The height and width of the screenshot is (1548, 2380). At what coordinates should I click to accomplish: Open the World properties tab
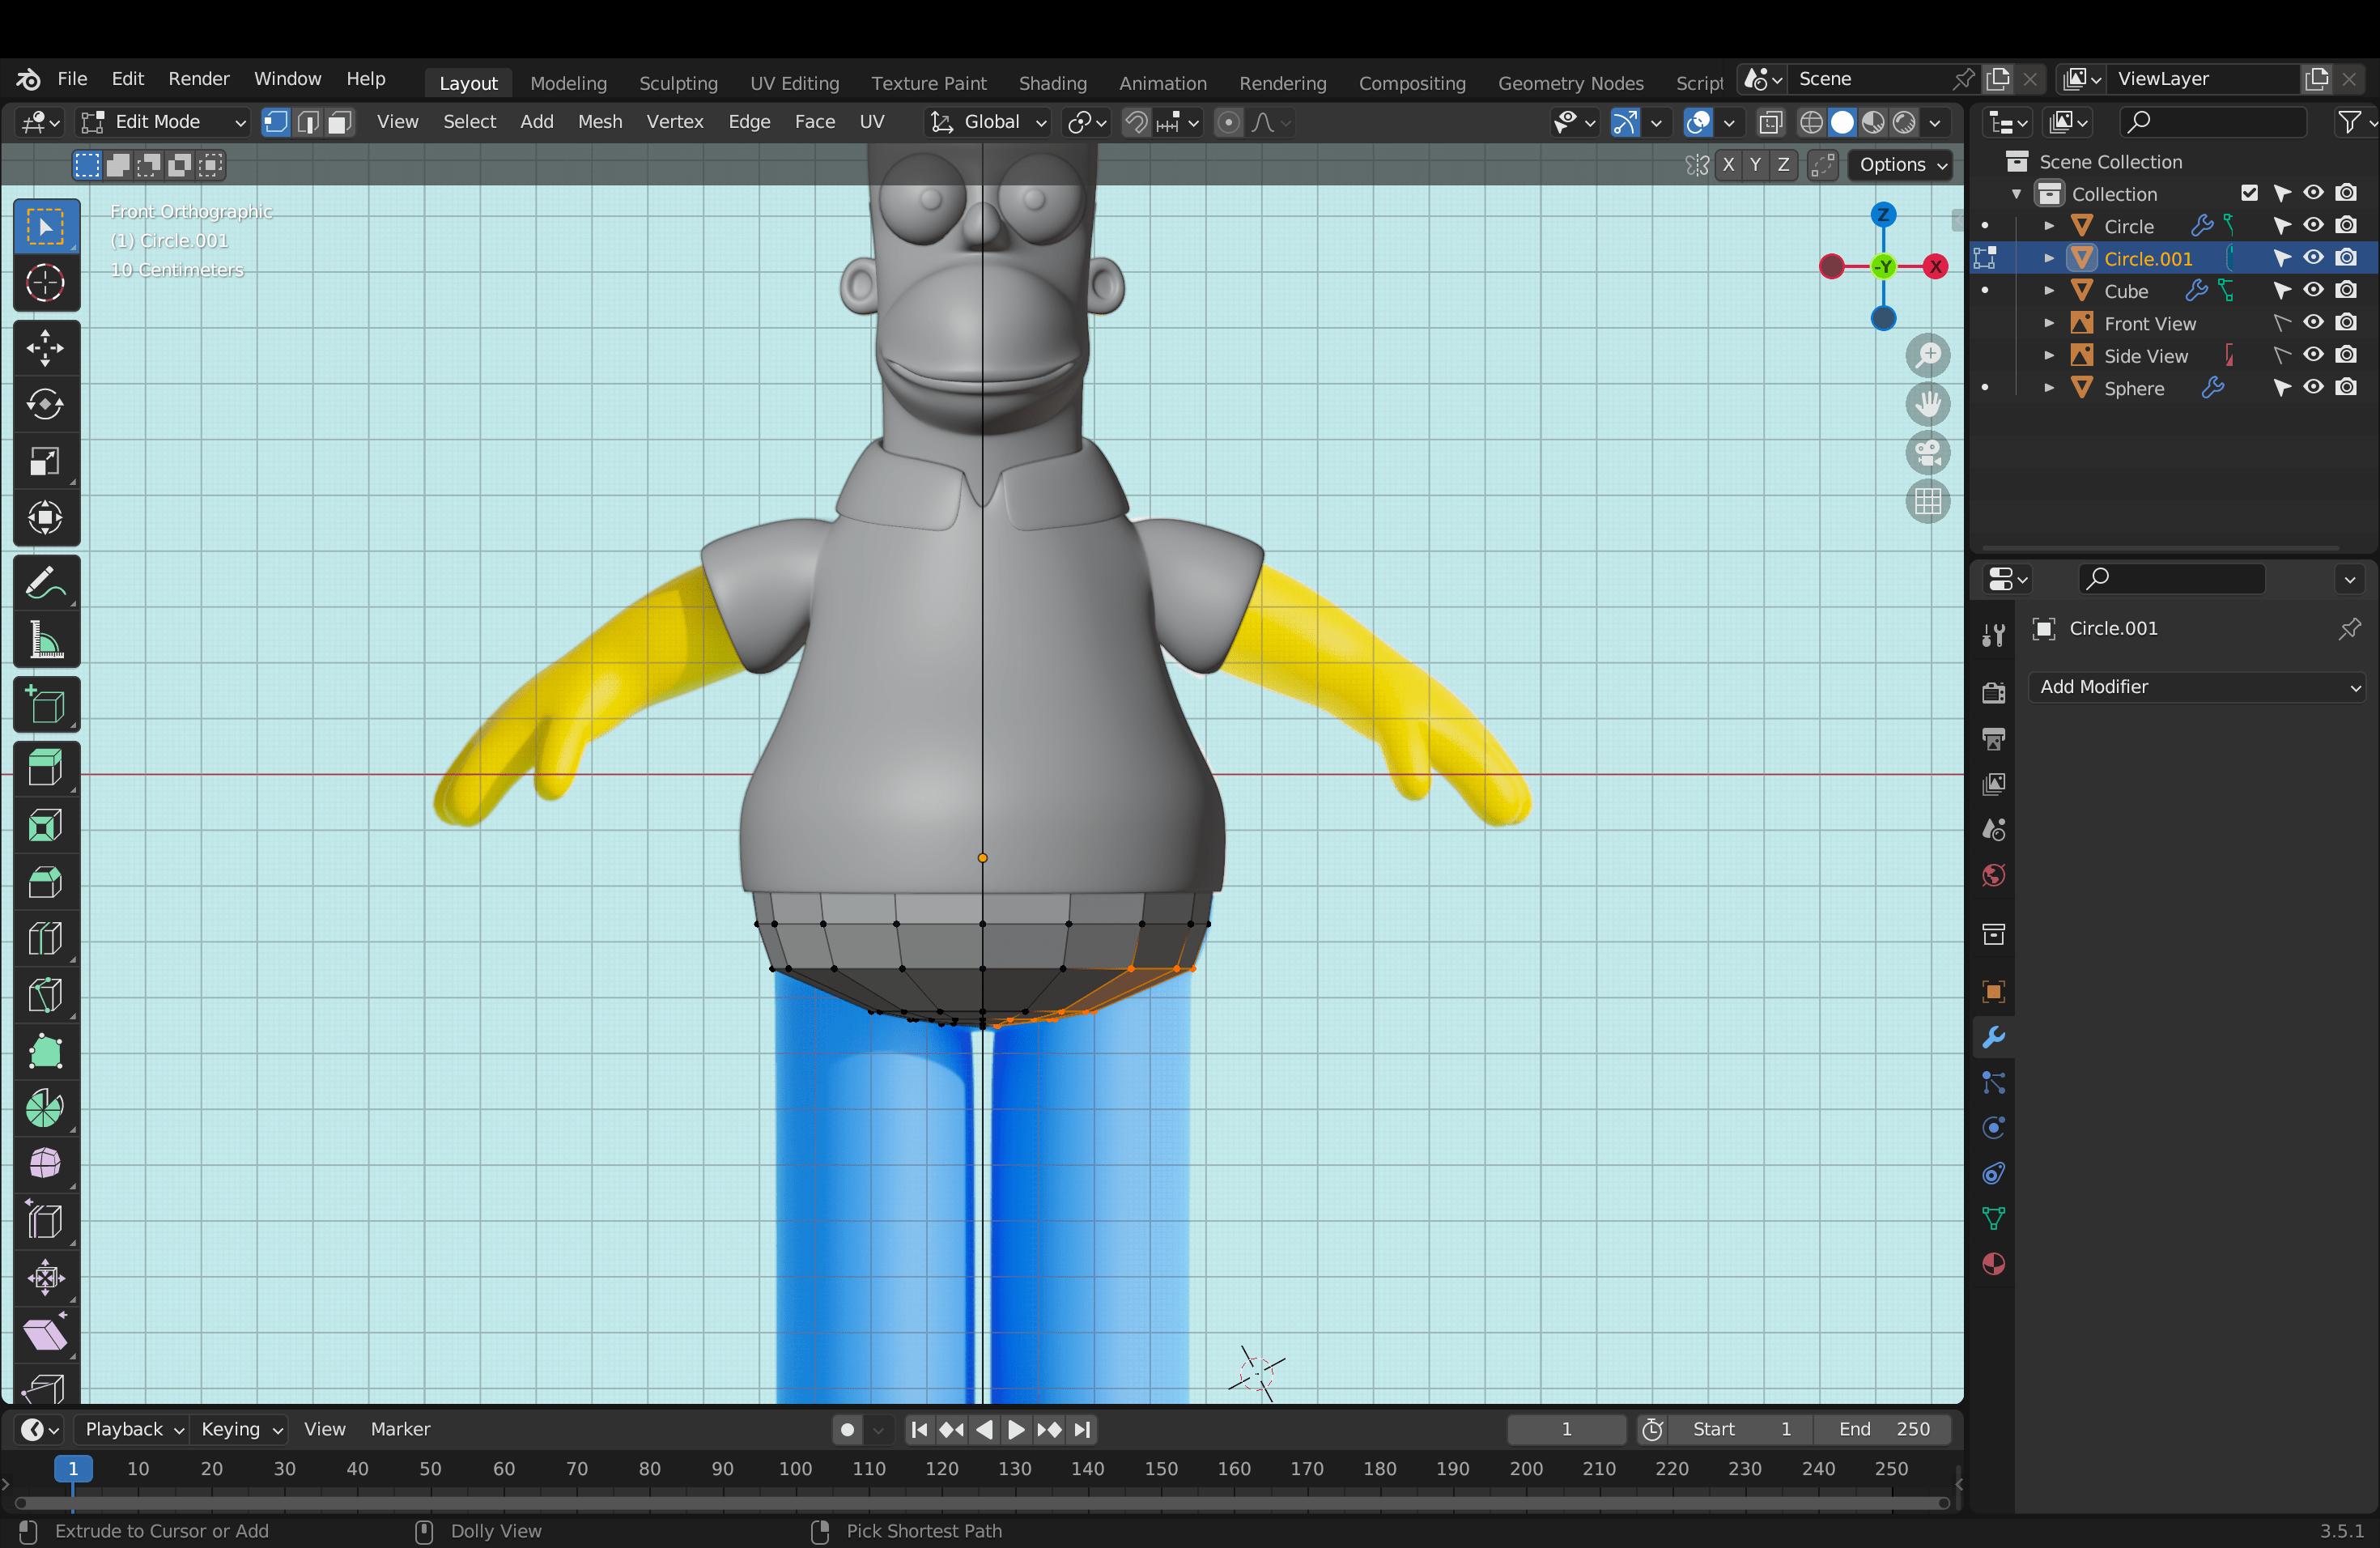click(1993, 876)
